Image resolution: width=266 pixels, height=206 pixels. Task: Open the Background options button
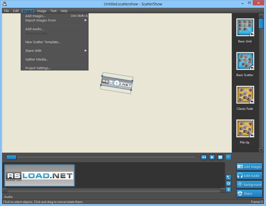(249, 185)
